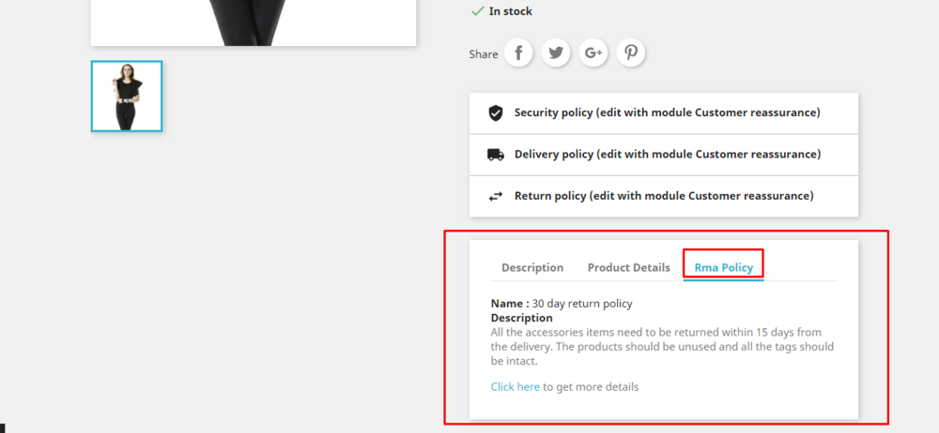Image resolution: width=939 pixels, height=433 pixels.
Task: Click the In stock checkmark icon
Action: [477, 11]
